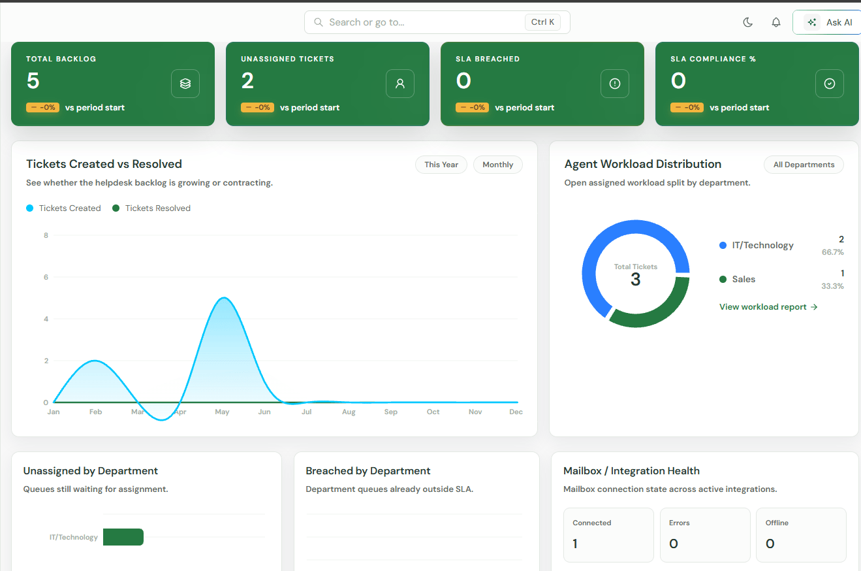This screenshot has height=571, width=861.
Task: Click the layers icon on Total Backlog card
Action: [185, 84]
